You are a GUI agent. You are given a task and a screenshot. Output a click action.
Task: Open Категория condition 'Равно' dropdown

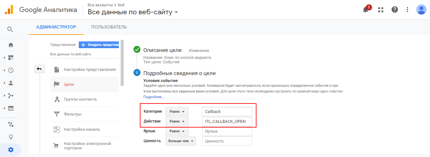click(177, 112)
